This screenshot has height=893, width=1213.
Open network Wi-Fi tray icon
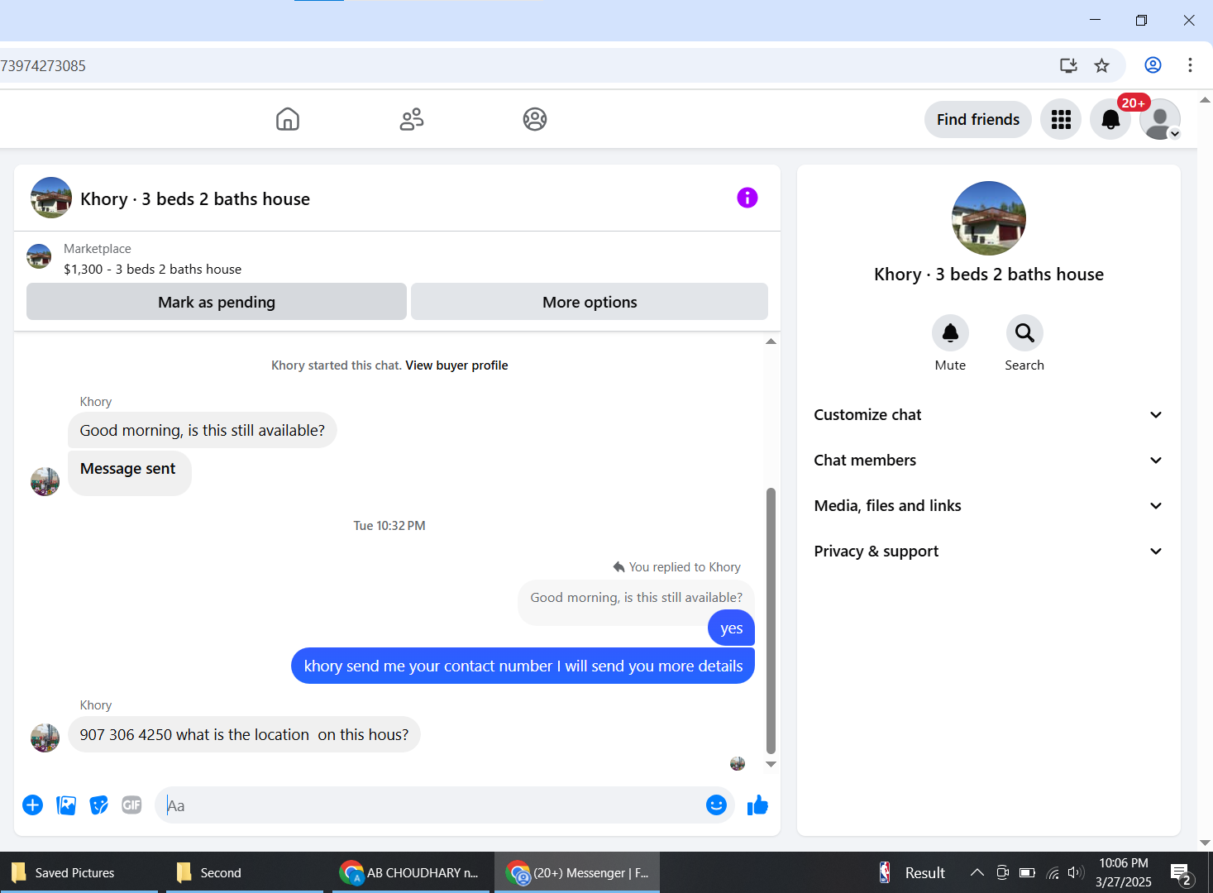[x=1053, y=872]
